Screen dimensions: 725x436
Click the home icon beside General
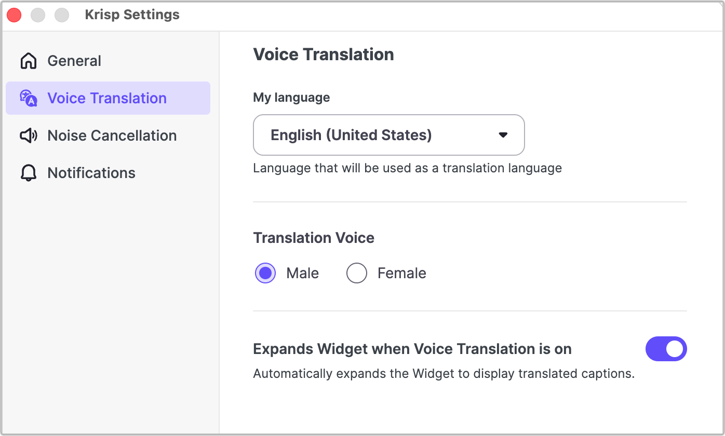(x=28, y=61)
